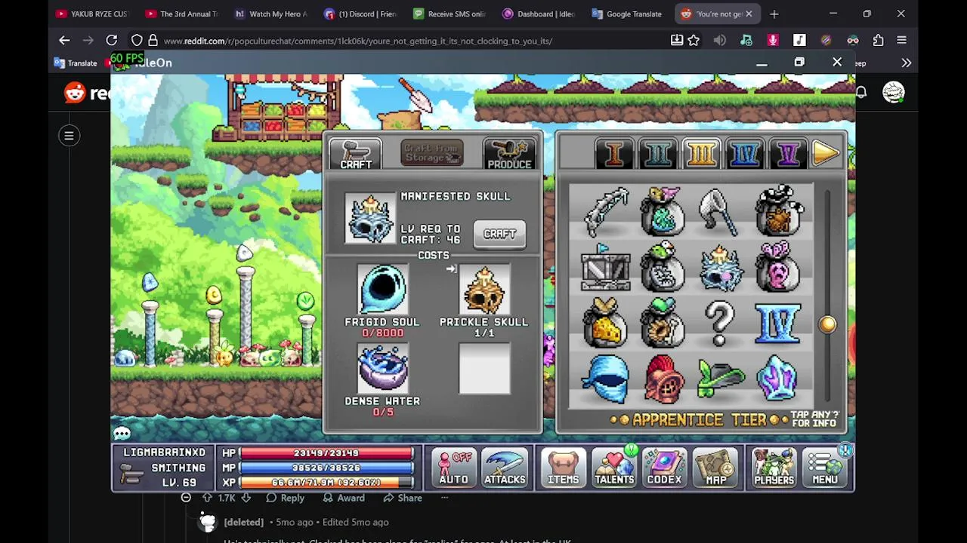The image size is (967, 543).
Task: Click the Craft button for Manifested Skull
Action: pyautogui.click(x=499, y=234)
